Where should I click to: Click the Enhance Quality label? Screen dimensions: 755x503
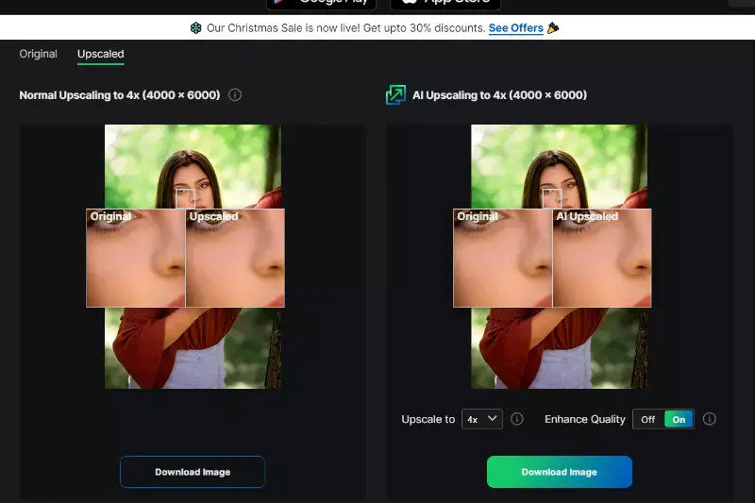coord(585,419)
